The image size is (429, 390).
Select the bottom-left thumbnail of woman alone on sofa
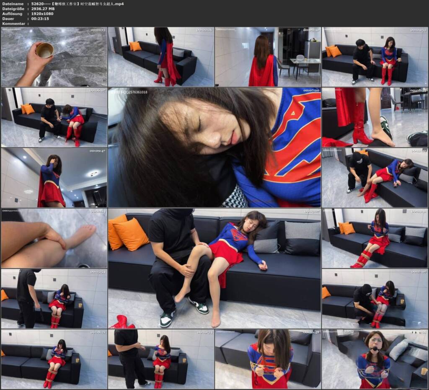click(54, 359)
